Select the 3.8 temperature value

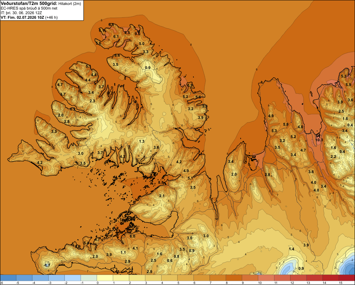(311, 172)
